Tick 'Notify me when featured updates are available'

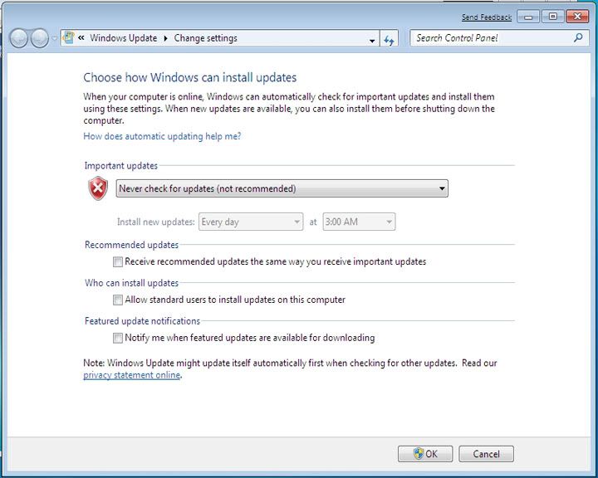tap(118, 338)
